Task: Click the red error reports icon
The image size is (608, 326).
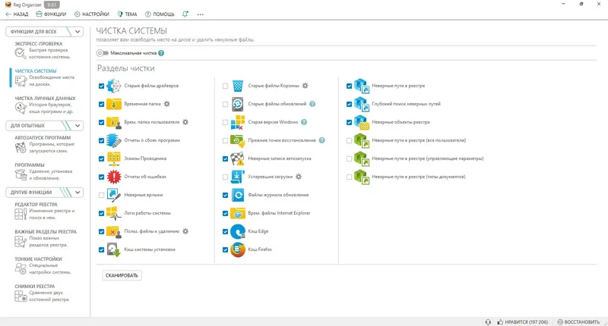Action: click(x=113, y=177)
